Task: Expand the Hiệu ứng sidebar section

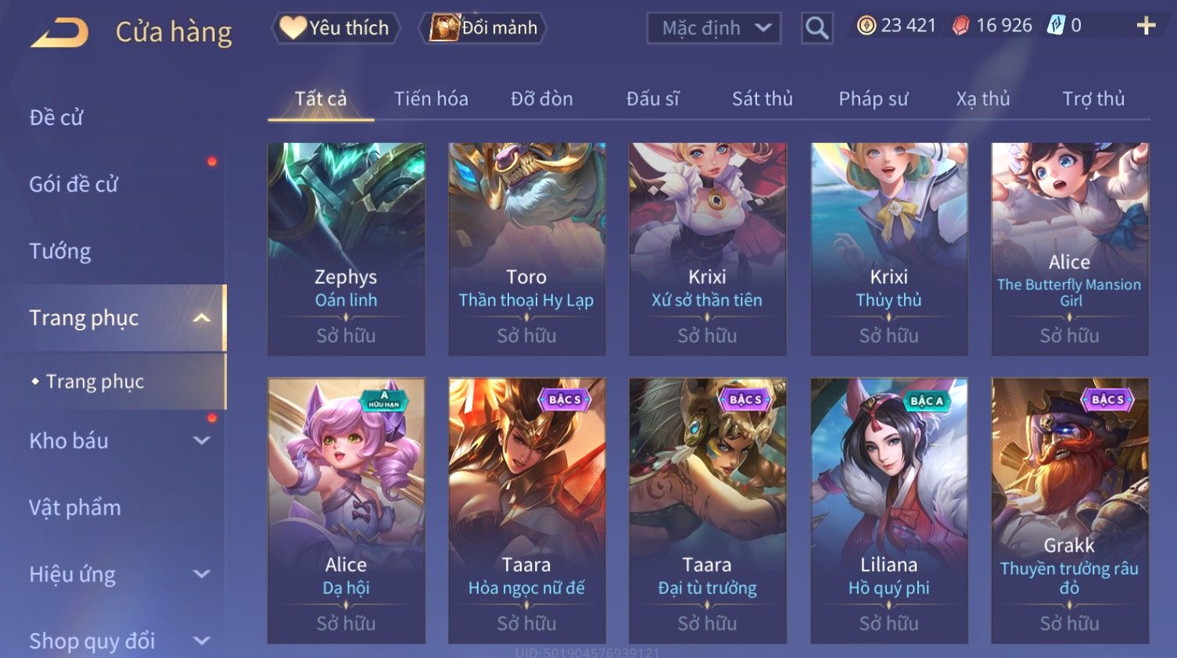Action: coord(201,574)
